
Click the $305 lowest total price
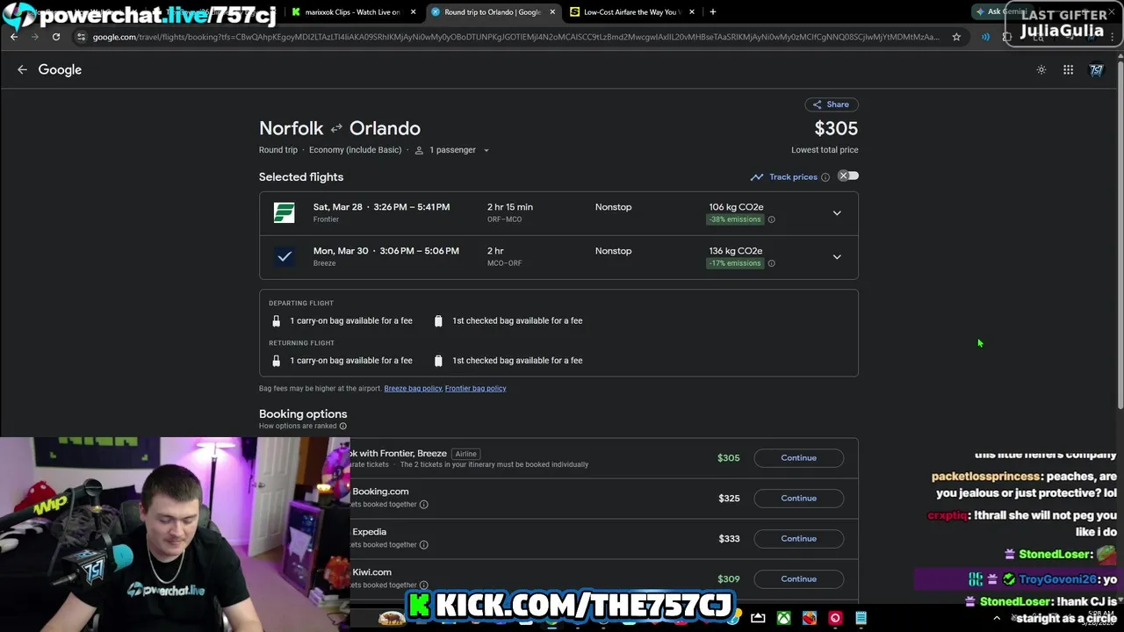pyautogui.click(x=836, y=128)
